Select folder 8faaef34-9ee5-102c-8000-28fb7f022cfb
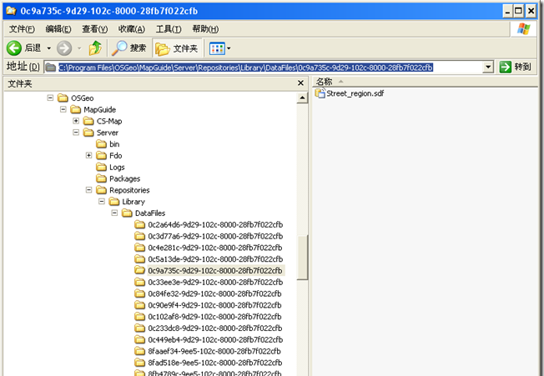Viewport: 544px width, 376px height. 214,351
